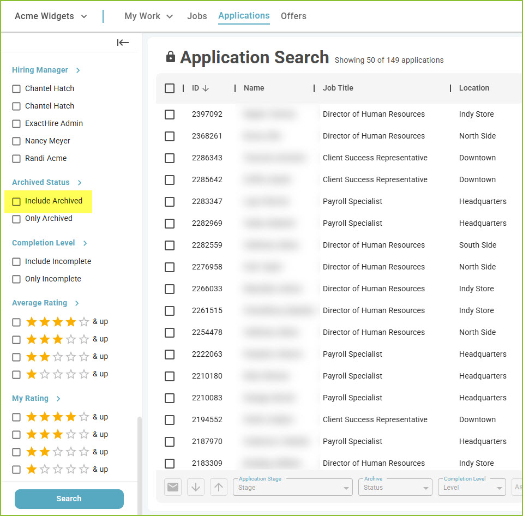Check Average Rating four stars & up
Viewport: 523px width, 516px height.
[x=16, y=322]
